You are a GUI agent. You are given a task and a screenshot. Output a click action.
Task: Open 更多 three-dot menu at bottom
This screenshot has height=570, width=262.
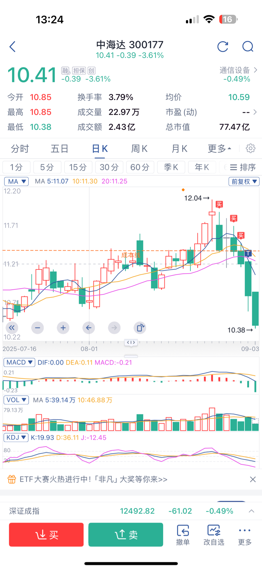pyautogui.click(x=245, y=535)
